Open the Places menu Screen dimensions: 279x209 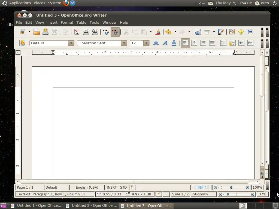(39, 3)
